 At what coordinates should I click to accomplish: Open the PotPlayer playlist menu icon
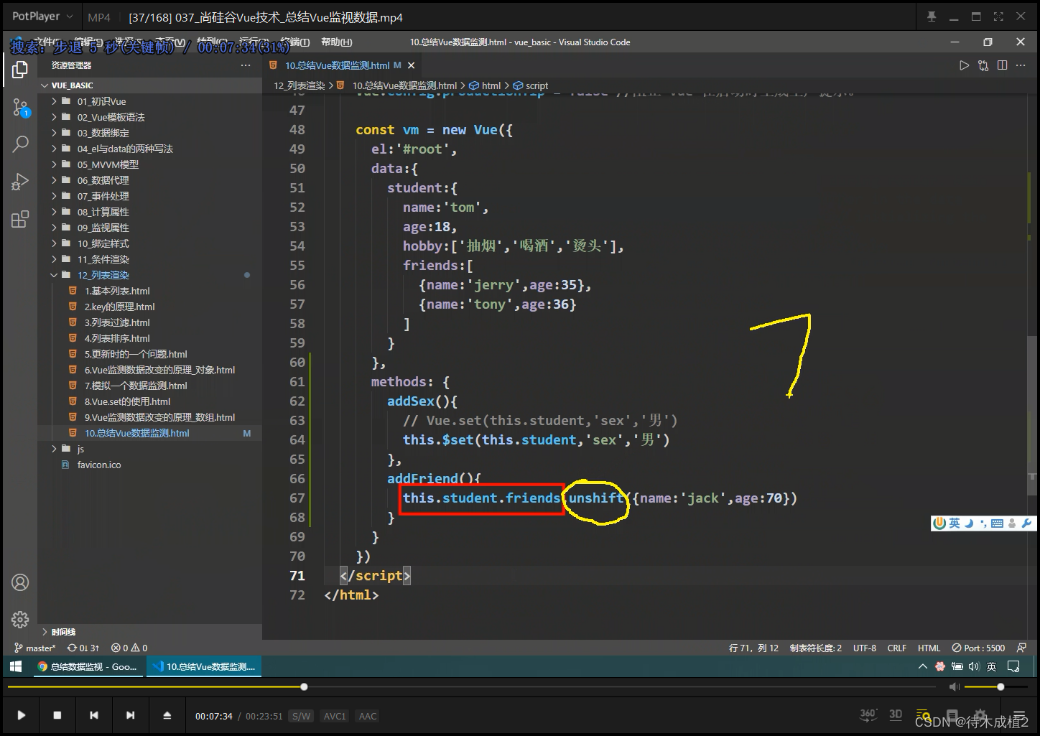1019,715
